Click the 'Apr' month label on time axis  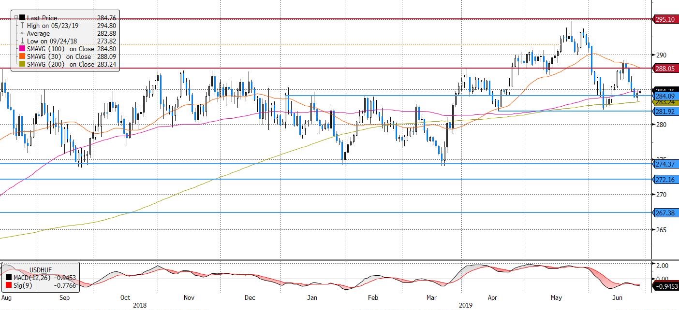click(493, 298)
